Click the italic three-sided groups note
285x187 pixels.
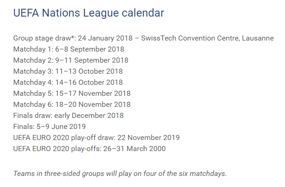pyautogui.click(x=120, y=173)
